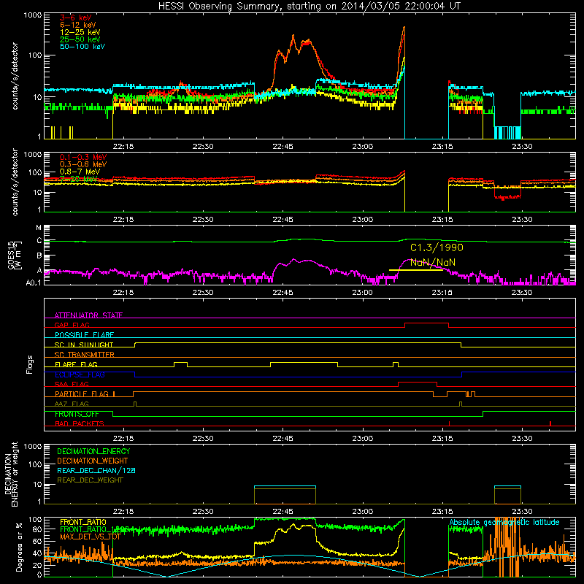Click the DECIMATION_WEIGHT legend label
The height and width of the screenshot is (584, 584).
(x=93, y=461)
